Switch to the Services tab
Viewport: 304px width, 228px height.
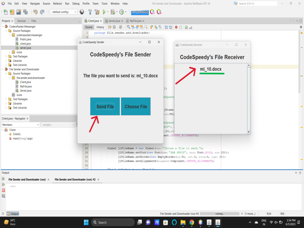pos(21,21)
